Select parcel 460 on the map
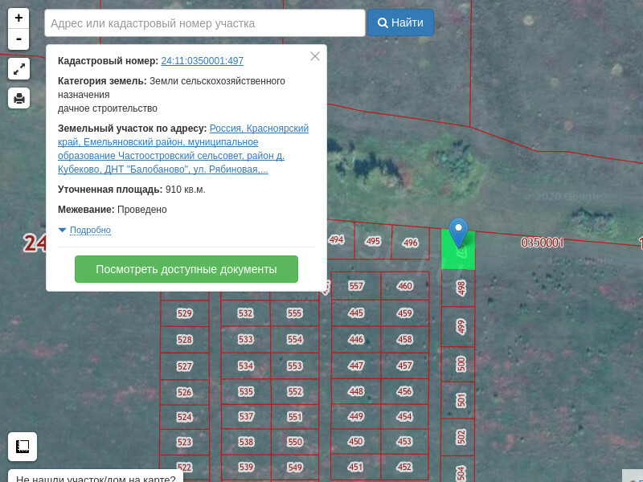This screenshot has width=643, height=482. (x=405, y=286)
